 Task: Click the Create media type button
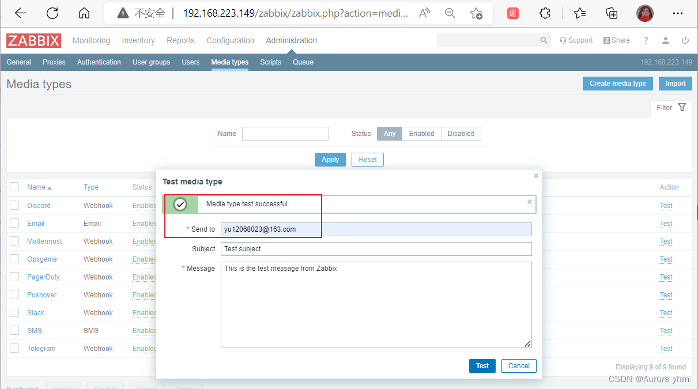pyautogui.click(x=618, y=84)
